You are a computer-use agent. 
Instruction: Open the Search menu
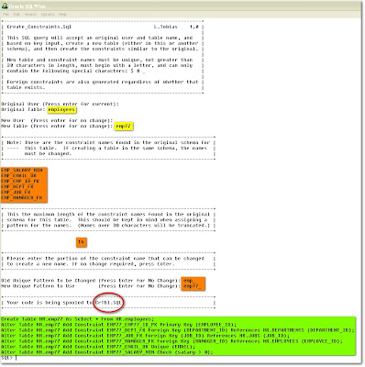(30, 15)
